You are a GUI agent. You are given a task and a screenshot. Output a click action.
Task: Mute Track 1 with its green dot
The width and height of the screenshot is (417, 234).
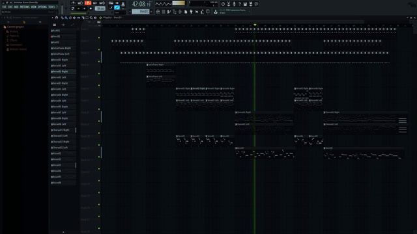coord(99,38)
